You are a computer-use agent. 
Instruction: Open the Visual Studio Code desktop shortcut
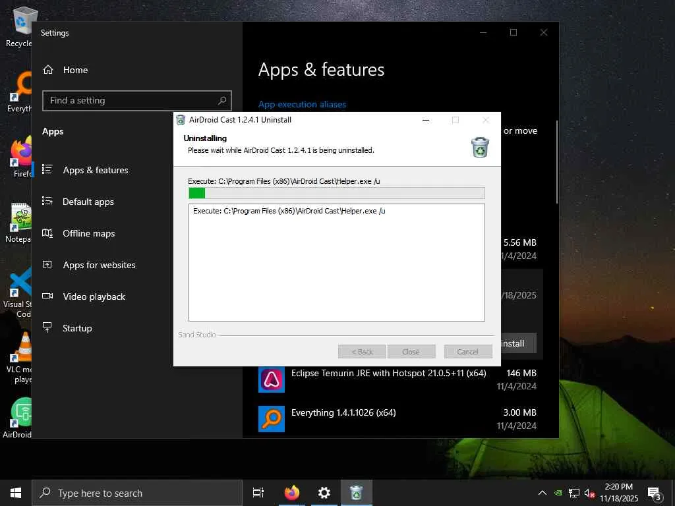click(x=17, y=293)
